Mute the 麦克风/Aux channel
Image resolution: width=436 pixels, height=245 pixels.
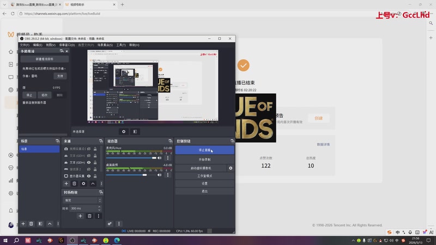[160, 158]
